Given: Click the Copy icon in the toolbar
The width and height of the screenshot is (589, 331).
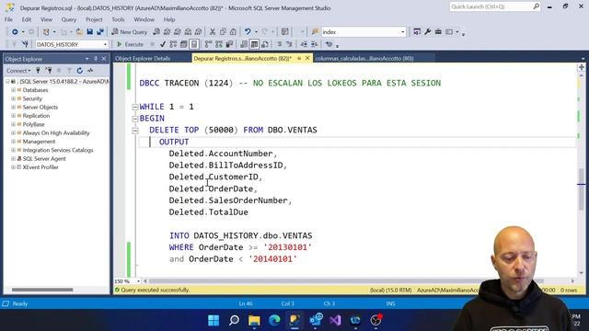Looking at the screenshot, I should click(223, 32).
